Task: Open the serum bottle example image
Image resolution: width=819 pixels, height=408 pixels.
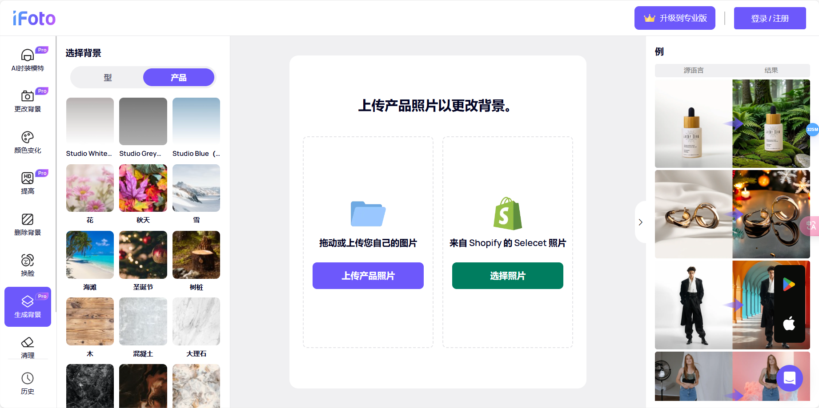Action: [732, 123]
